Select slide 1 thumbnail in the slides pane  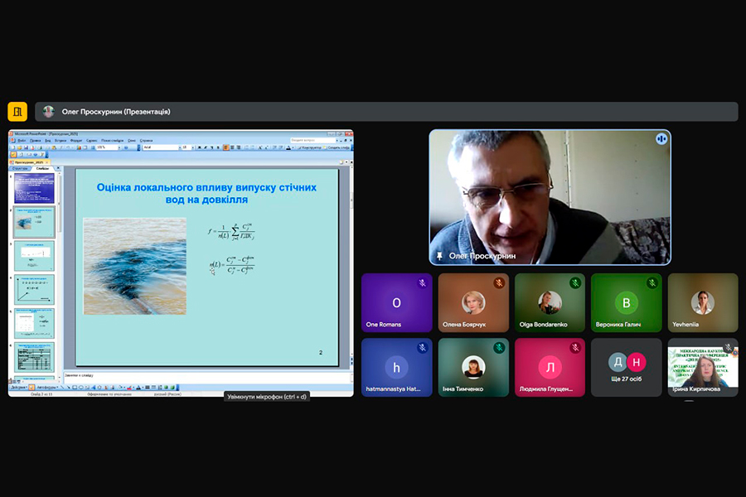[34, 188]
